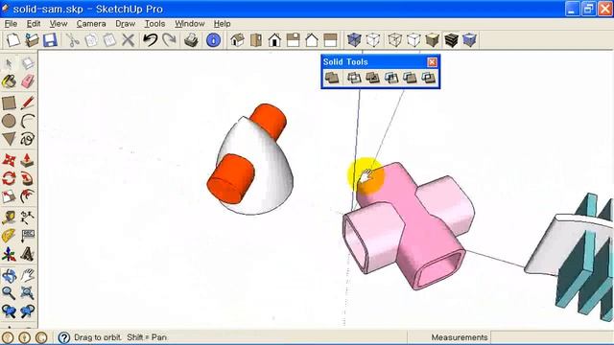Screen dimensions: 614x345
Task: Switch to Top view
Action: (x=256, y=40)
